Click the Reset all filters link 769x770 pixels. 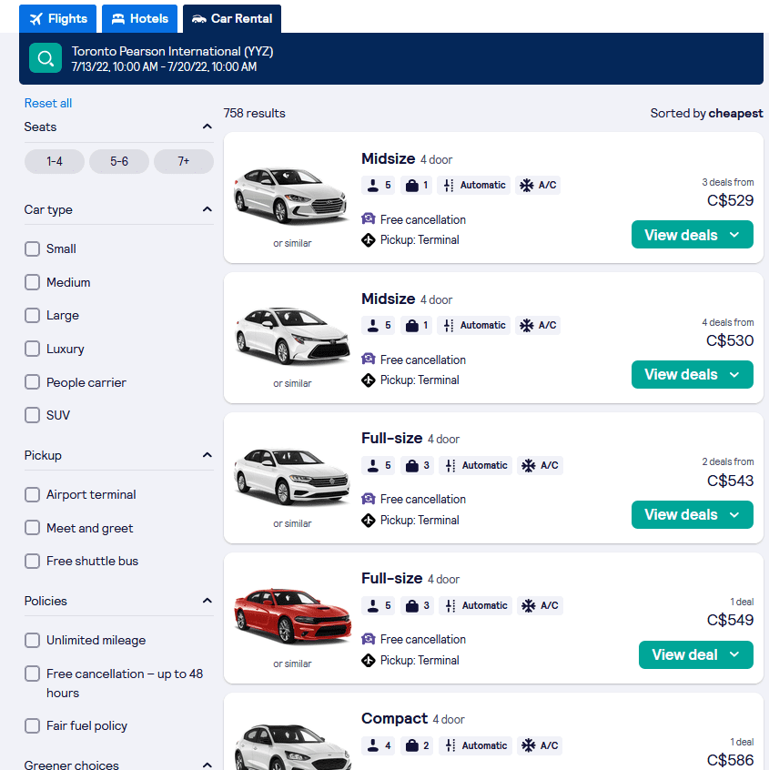coord(47,103)
